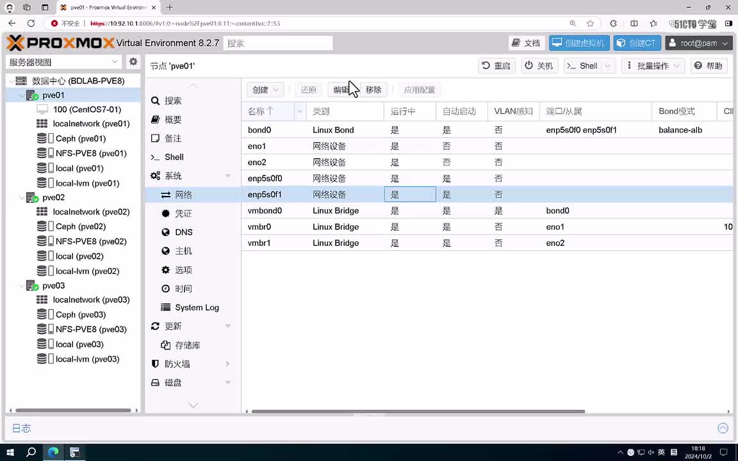Open root@pam user menu
This screenshot has height=461, width=738.
(699, 43)
